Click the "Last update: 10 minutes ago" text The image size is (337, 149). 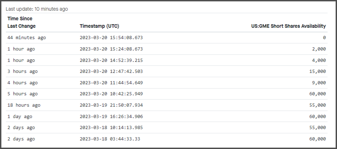click(37, 9)
